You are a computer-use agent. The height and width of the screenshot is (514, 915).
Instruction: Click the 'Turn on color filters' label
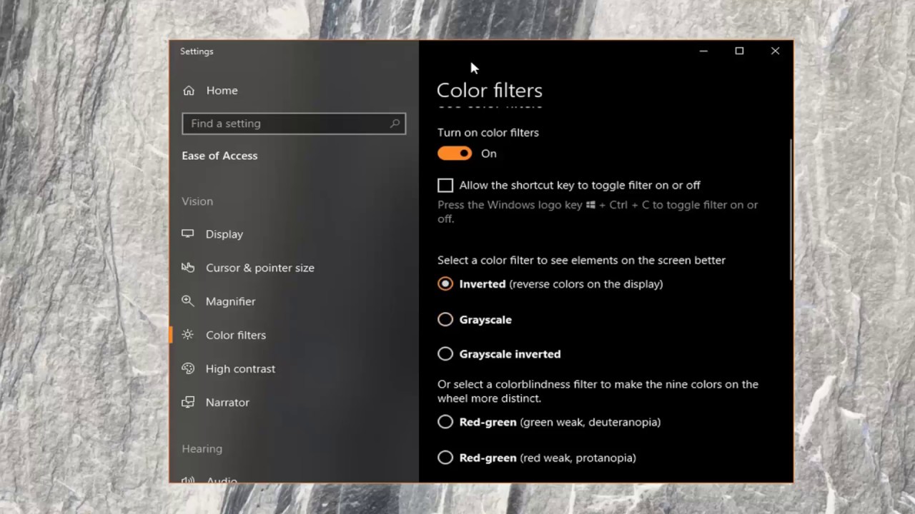[488, 133]
